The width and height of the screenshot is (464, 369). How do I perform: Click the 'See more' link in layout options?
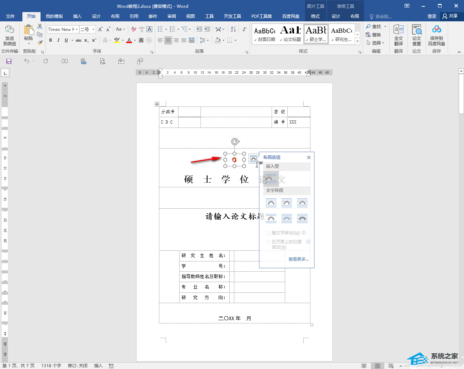298,259
